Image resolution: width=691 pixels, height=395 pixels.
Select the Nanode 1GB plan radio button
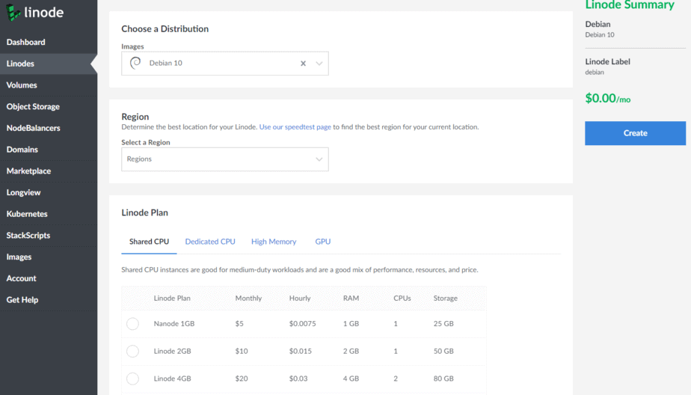(132, 324)
